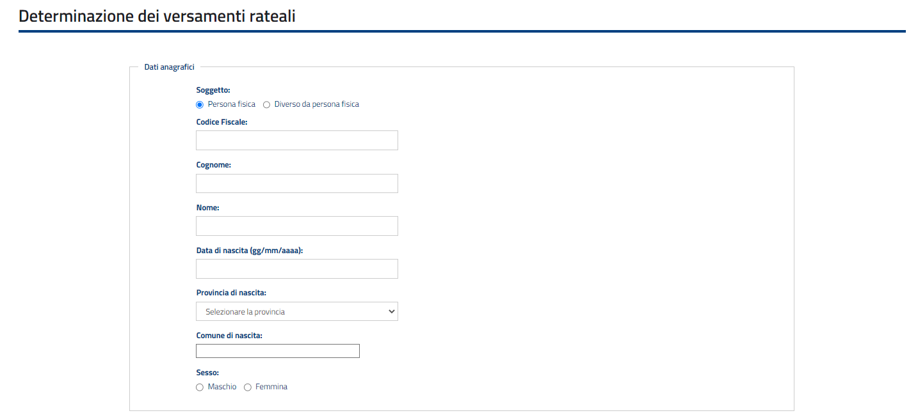Click the Codice Fiscale label

coord(221,121)
